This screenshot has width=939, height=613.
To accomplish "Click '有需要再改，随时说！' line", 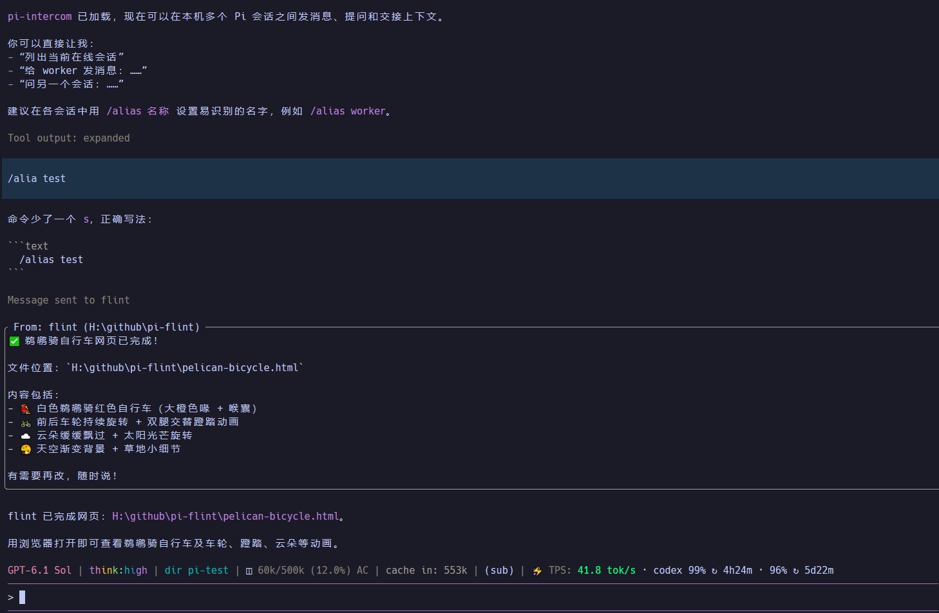I will click(63, 476).
